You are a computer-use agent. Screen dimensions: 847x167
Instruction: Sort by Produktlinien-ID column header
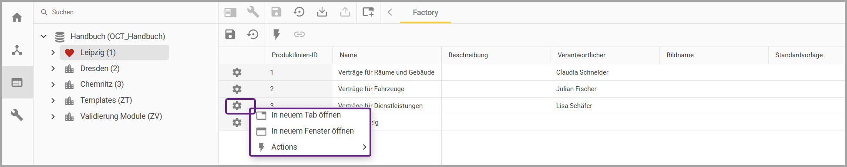tap(295, 55)
